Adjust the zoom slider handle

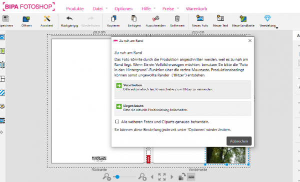click(117, 177)
